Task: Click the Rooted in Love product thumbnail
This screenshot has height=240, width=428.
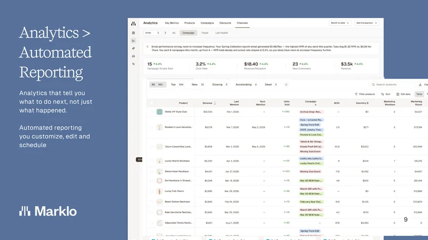Action: coord(159,127)
